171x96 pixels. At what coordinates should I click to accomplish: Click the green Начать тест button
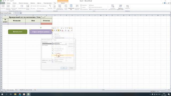click(18, 32)
